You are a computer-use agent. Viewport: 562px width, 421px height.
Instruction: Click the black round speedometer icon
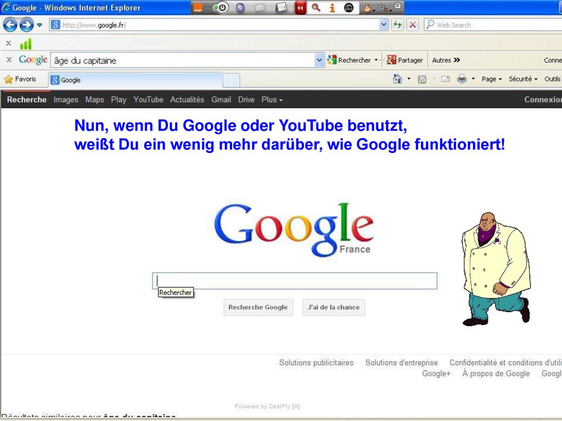click(349, 8)
